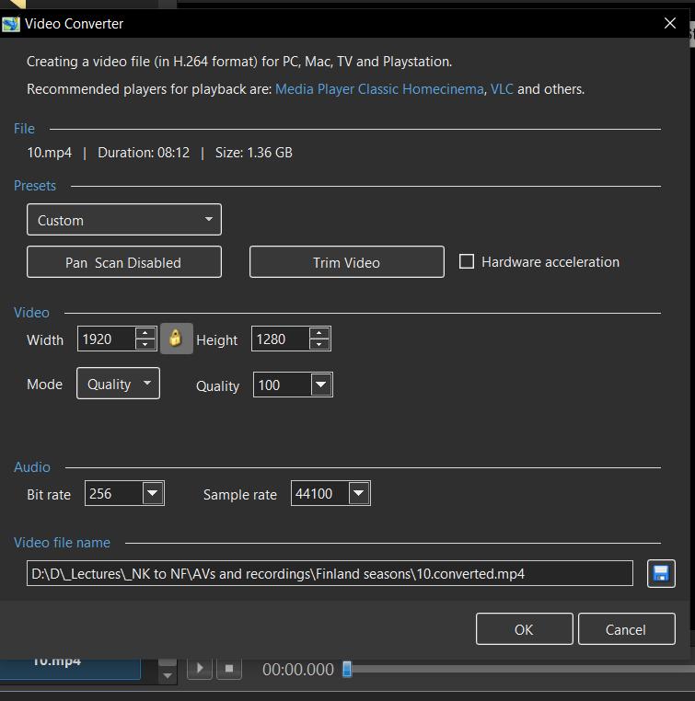Cancel the video conversion dialog
695x701 pixels.
point(626,629)
